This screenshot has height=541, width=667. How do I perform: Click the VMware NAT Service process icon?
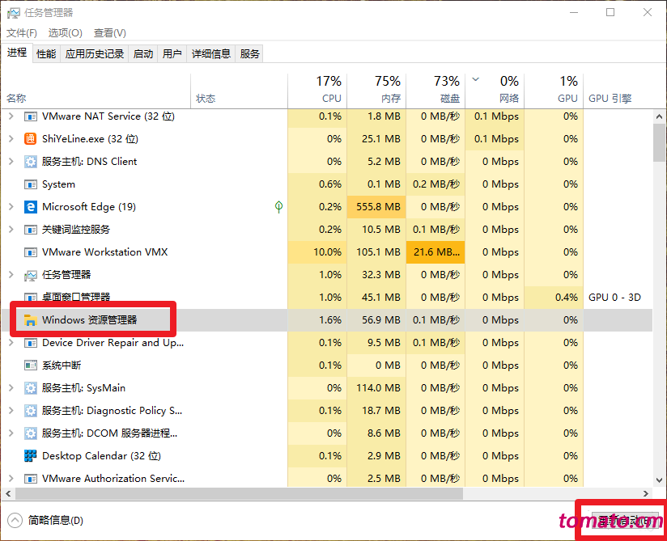(30, 116)
